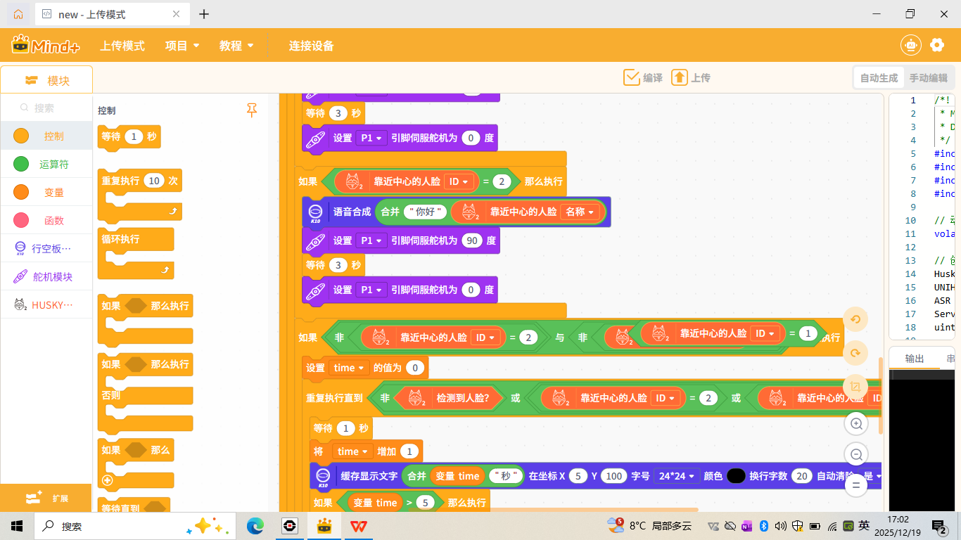The width and height of the screenshot is (961, 540).
Task: Open the 名称 dropdown on the speech block
Action: click(x=581, y=212)
